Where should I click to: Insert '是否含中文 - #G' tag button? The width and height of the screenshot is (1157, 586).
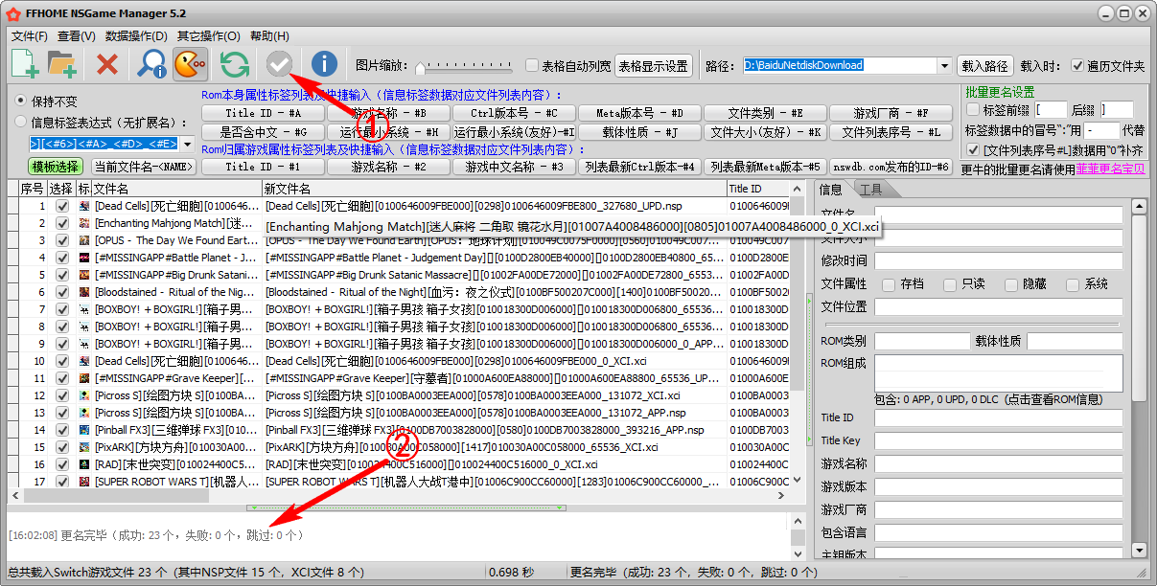point(263,132)
